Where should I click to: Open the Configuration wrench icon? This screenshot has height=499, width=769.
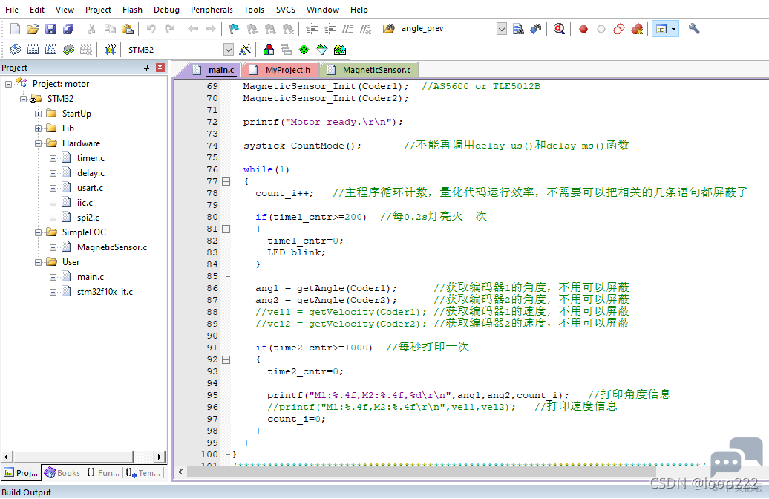click(693, 29)
